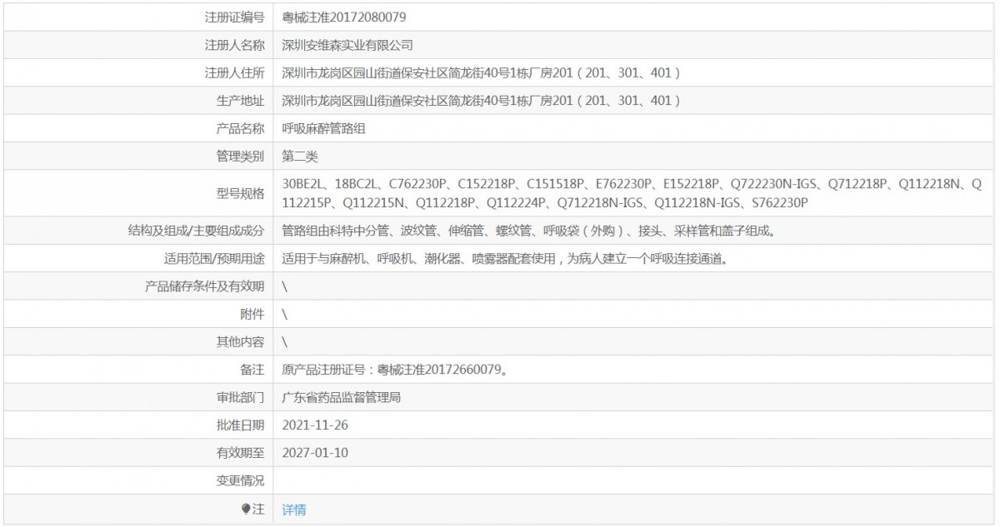Select approval date 2021-11-26
The image size is (1000, 527).
point(315,425)
